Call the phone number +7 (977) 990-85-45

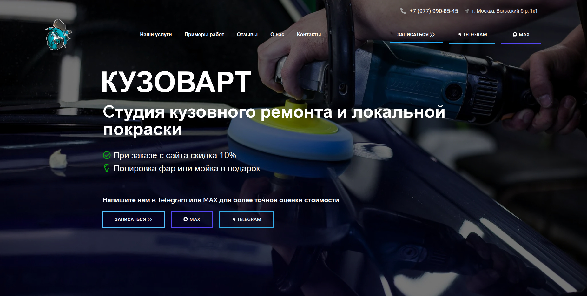[433, 11]
